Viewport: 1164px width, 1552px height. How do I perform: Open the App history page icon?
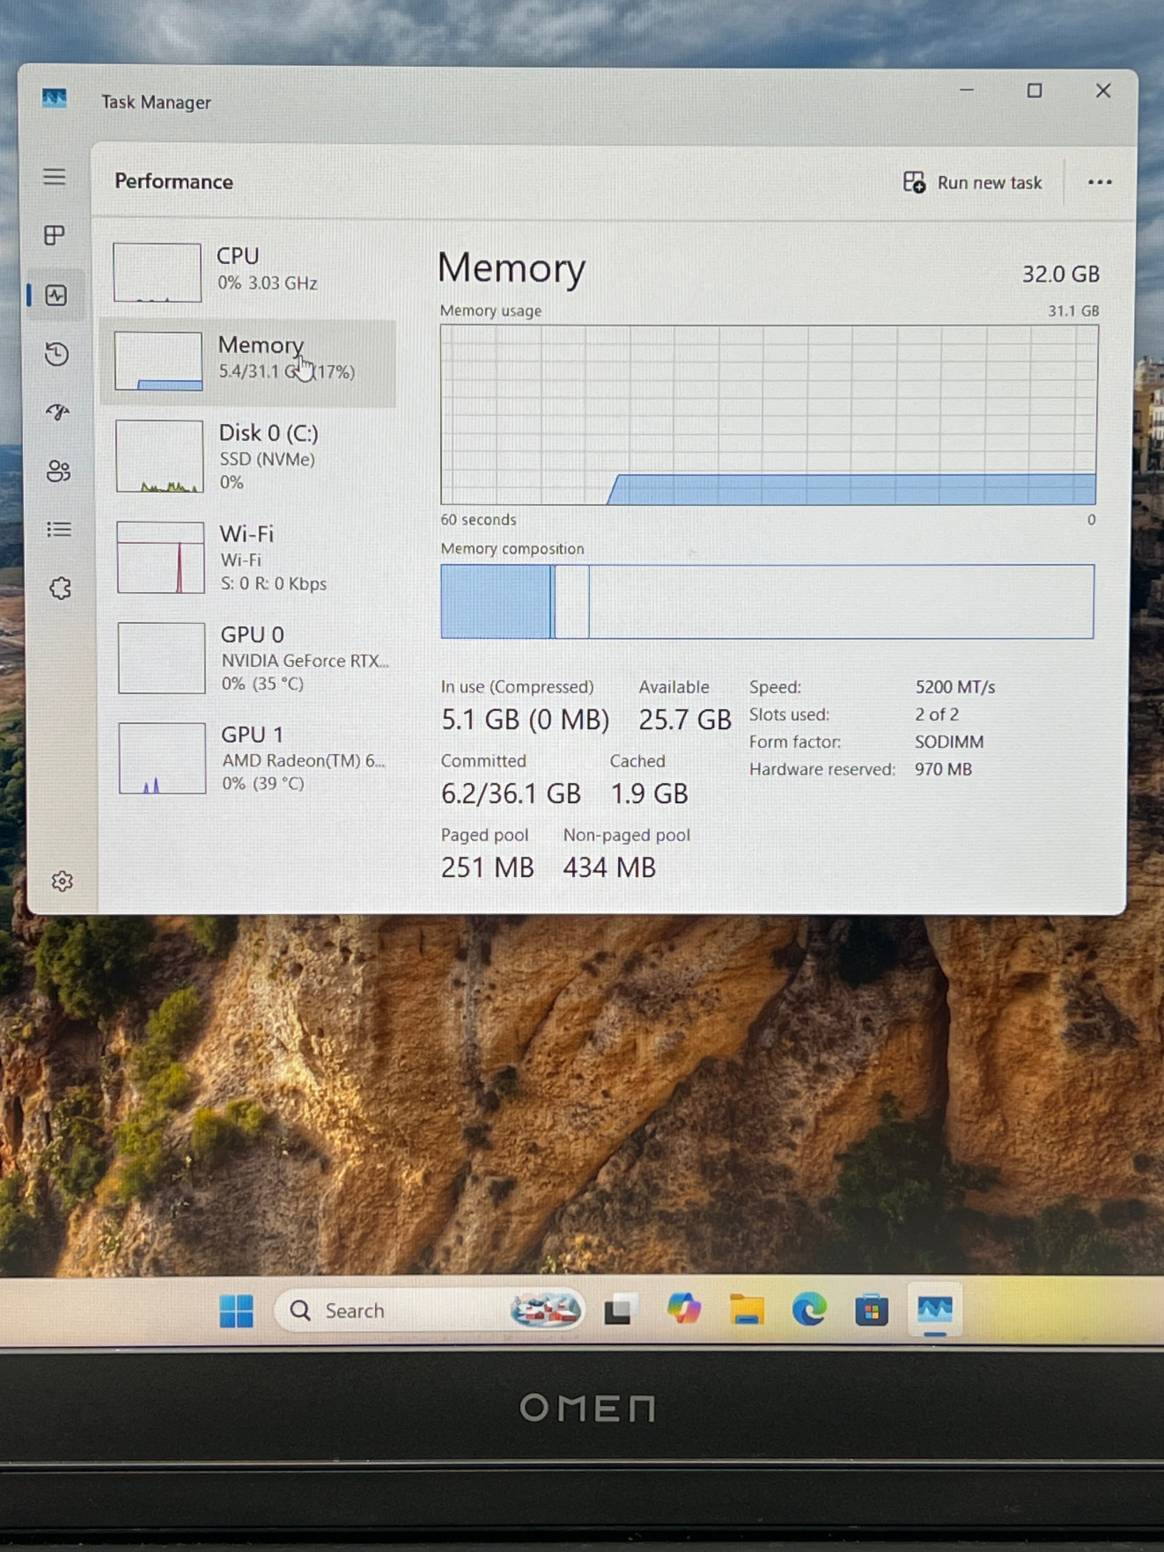click(57, 354)
